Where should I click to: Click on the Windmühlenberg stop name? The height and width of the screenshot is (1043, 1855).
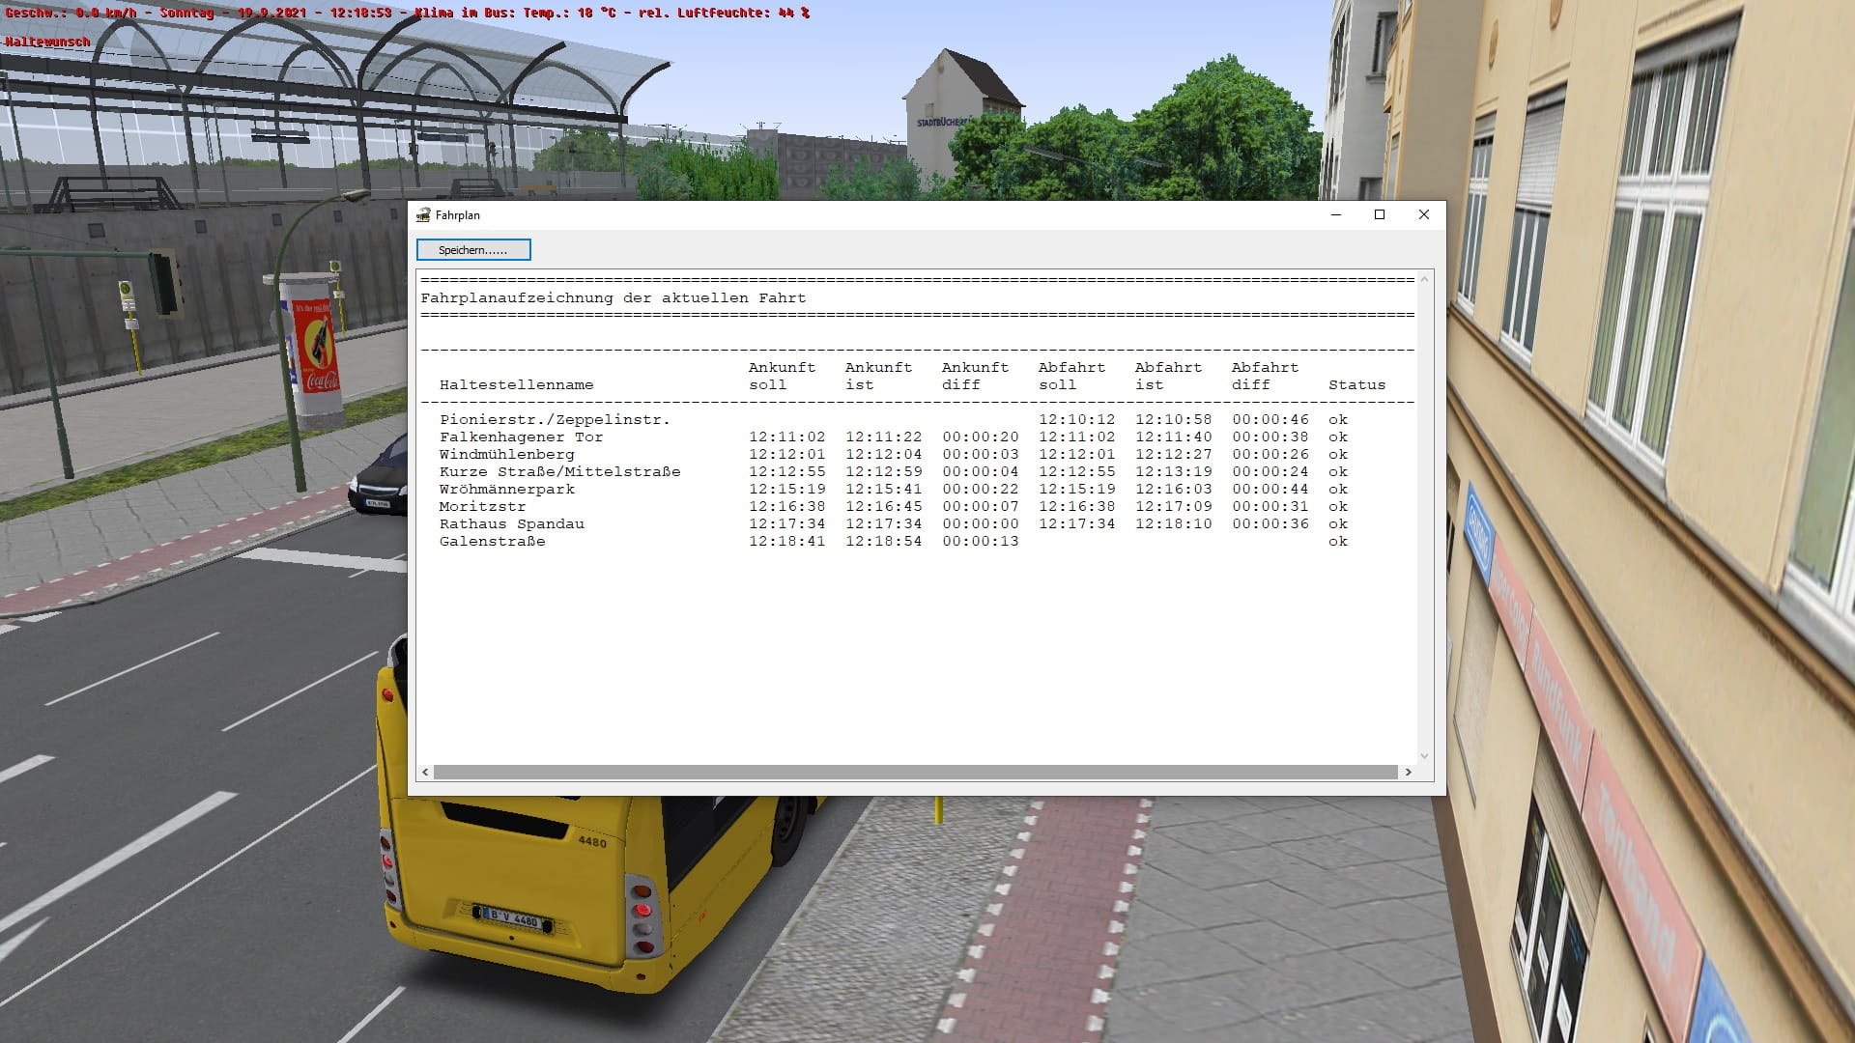pos(506,455)
